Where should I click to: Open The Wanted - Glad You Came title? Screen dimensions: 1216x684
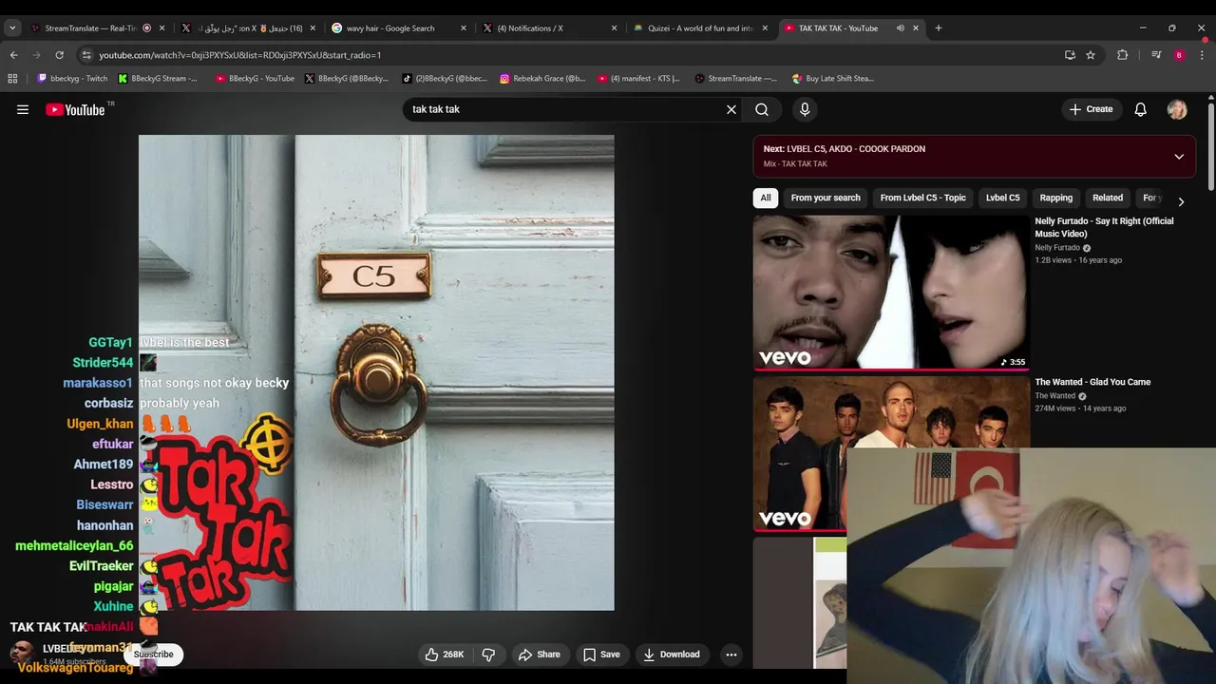[1092, 382]
